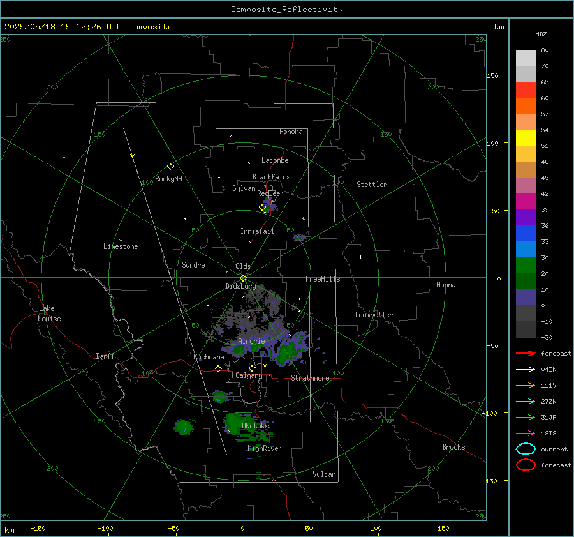
Task: Click the Composite_Reflectivity title
Action: tap(286, 10)
